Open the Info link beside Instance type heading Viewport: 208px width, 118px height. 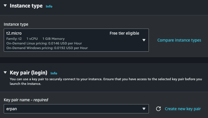tap(49, 6)
